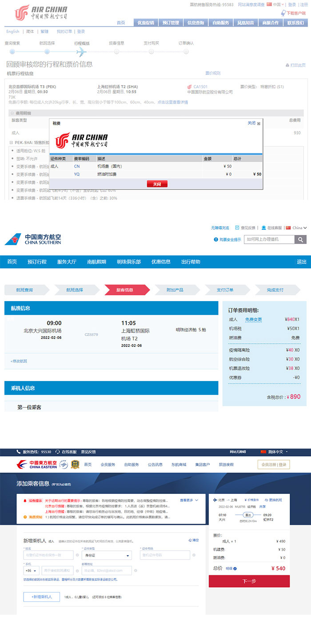
Task: Open 东航商城 menu item
Action: [179, 465]
